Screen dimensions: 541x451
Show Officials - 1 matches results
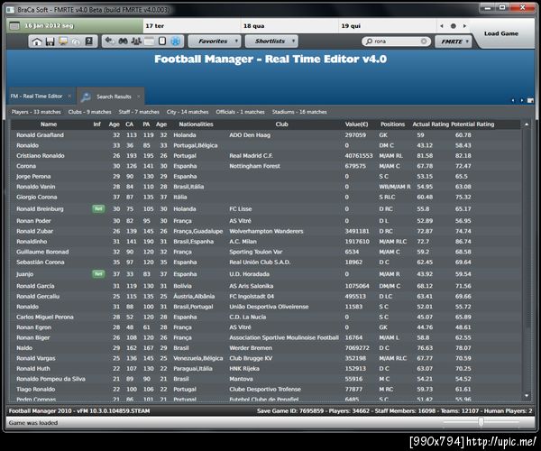coord(240,112)
